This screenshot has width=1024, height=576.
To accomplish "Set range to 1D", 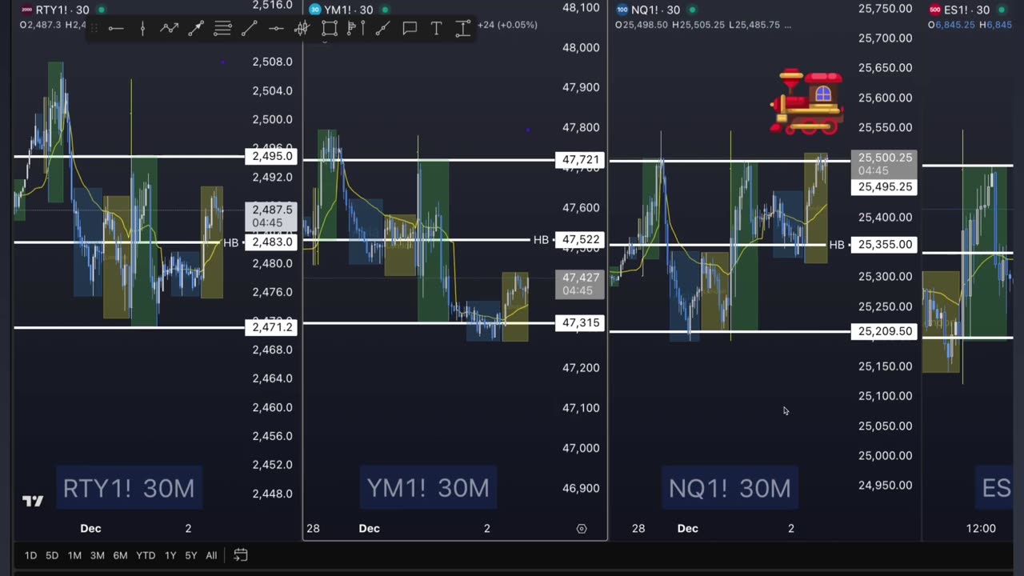I will (30, 555).
